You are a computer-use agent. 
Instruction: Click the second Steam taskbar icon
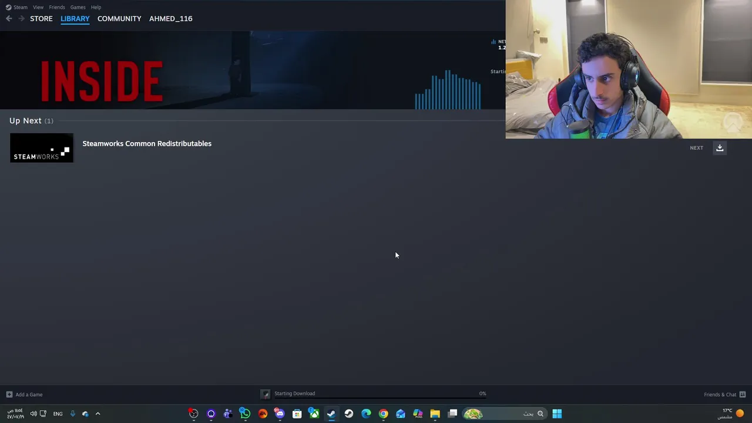point(349,414)
